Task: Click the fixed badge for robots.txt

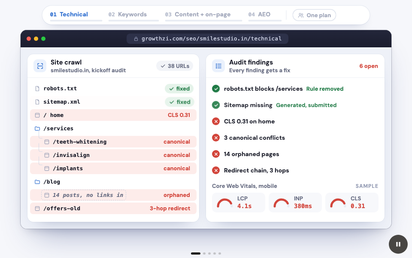Action: (x=179, y=89)
